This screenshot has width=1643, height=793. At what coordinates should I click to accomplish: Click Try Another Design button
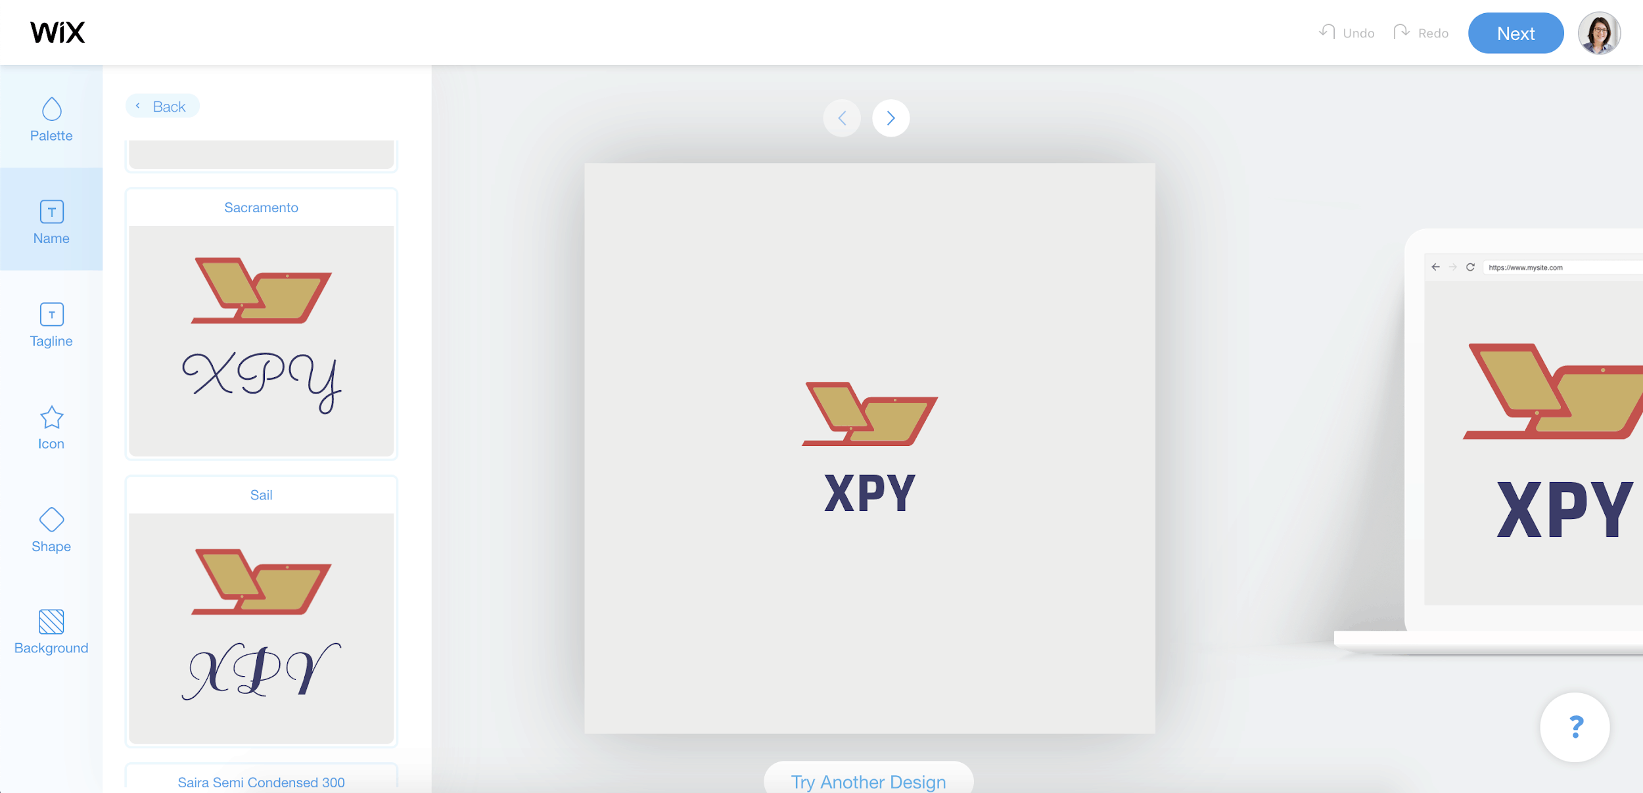[869, 781]
